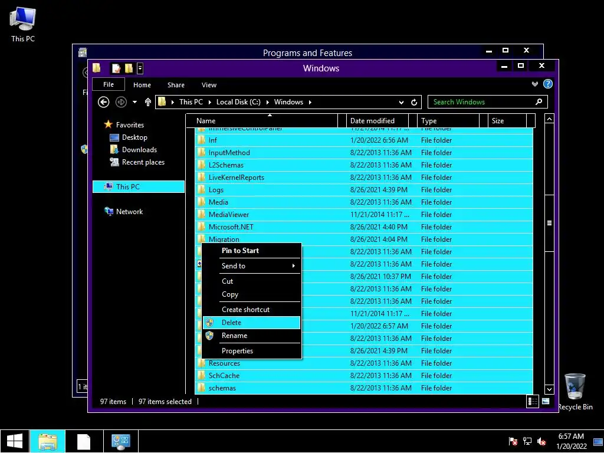
Task: Open Properties from context menu
Action: tap(251, 351)
